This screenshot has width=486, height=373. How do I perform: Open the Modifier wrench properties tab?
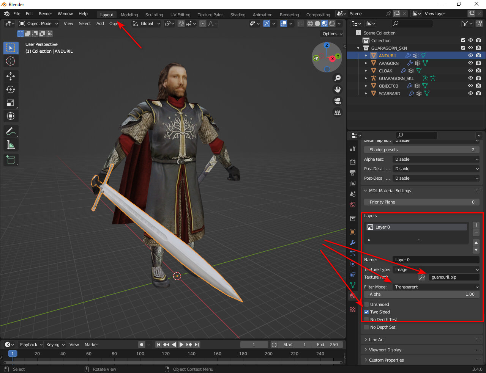tap(353, 243)
